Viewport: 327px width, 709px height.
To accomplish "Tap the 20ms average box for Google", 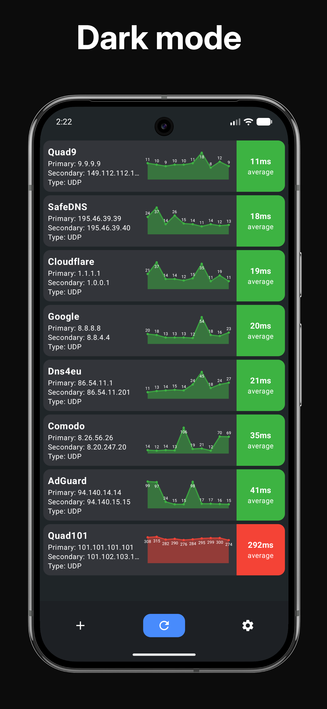I will point(260,331).
